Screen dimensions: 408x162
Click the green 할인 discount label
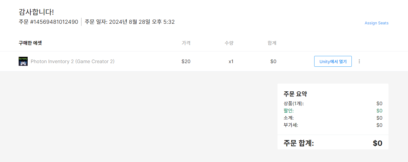[289, 111]
